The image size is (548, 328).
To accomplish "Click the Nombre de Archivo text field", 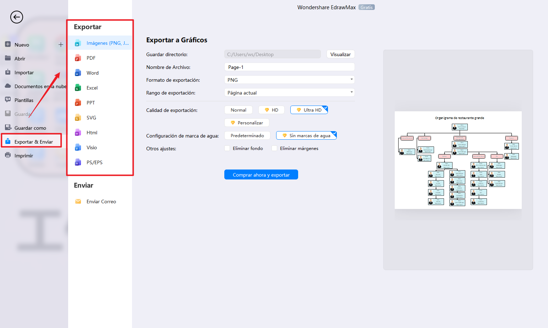I will click(289, 67).
